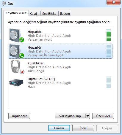This screenshot has height=135, width=122.
Task: Click the red down-arrow badge on the headphones
Action: [x=22, y=72]
